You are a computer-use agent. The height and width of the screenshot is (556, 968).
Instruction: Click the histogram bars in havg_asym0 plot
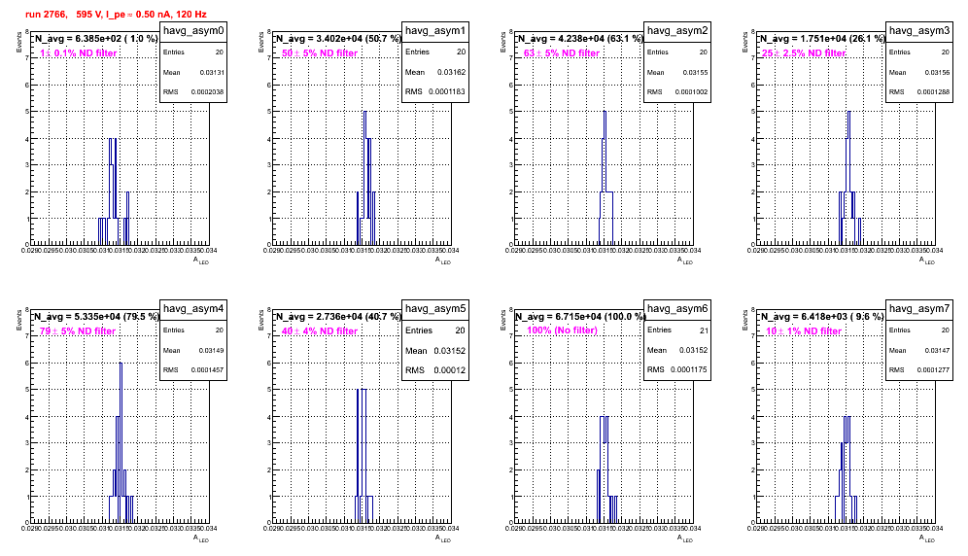[113, 191]
